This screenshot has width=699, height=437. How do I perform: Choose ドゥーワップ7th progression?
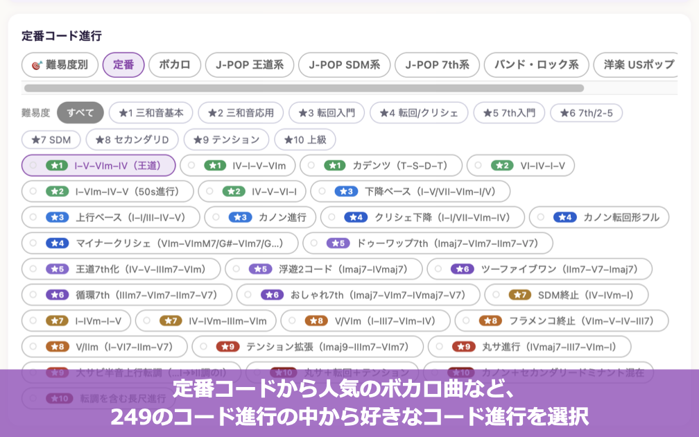tap(428, 243)
